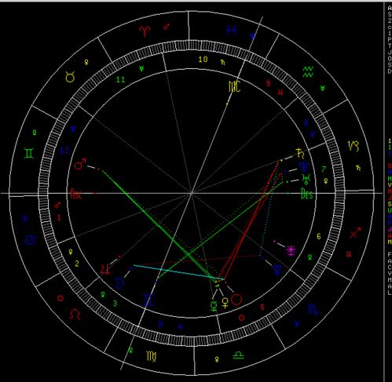Viewport: 392px width, 382px height.
Task: Select the red house number 1
Action: (59, 217)
